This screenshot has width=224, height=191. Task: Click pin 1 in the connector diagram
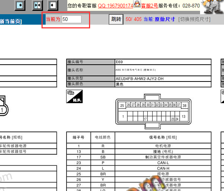pyautogui.click(x=123, y=117)
